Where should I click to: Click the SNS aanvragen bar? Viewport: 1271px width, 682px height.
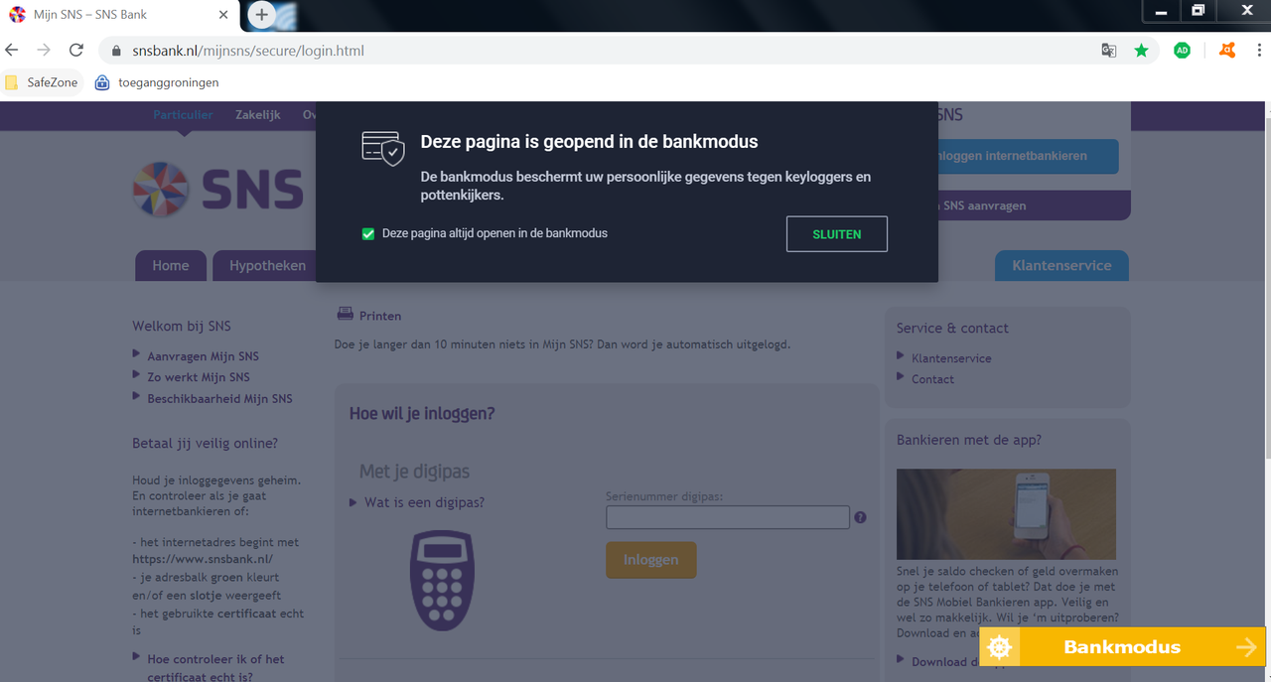click(1033, 205)
